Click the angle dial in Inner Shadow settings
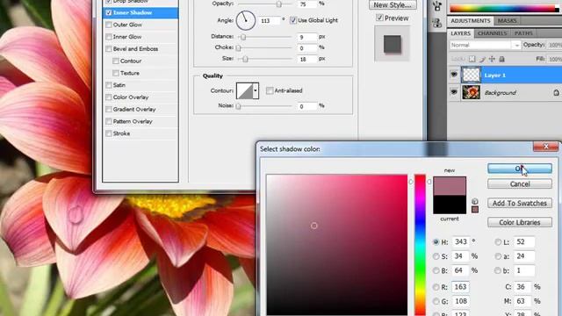 click(246, 20)
